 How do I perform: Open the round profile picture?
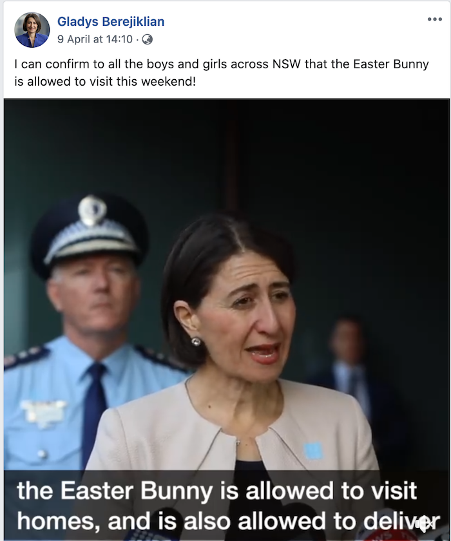pyautogui.click(x=32, y=30)
